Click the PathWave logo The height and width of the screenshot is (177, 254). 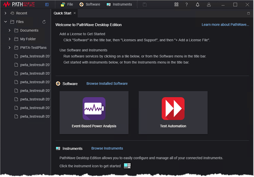[19, 4]
